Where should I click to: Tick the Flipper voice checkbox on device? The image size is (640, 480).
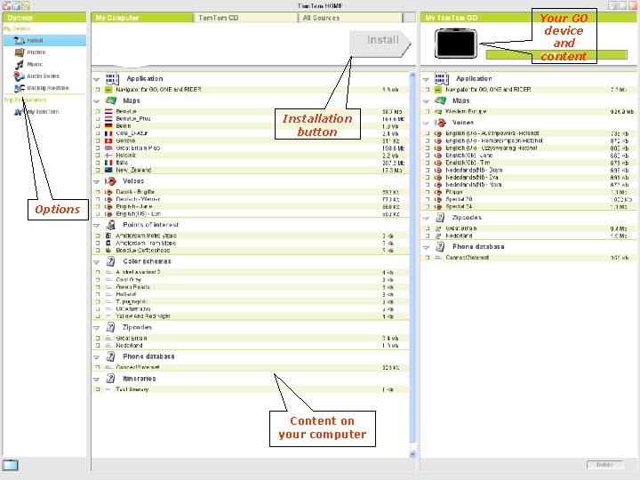428,192
